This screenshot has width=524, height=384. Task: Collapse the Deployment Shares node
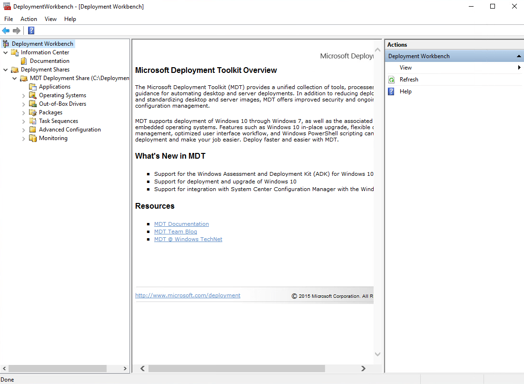(6, 70)
